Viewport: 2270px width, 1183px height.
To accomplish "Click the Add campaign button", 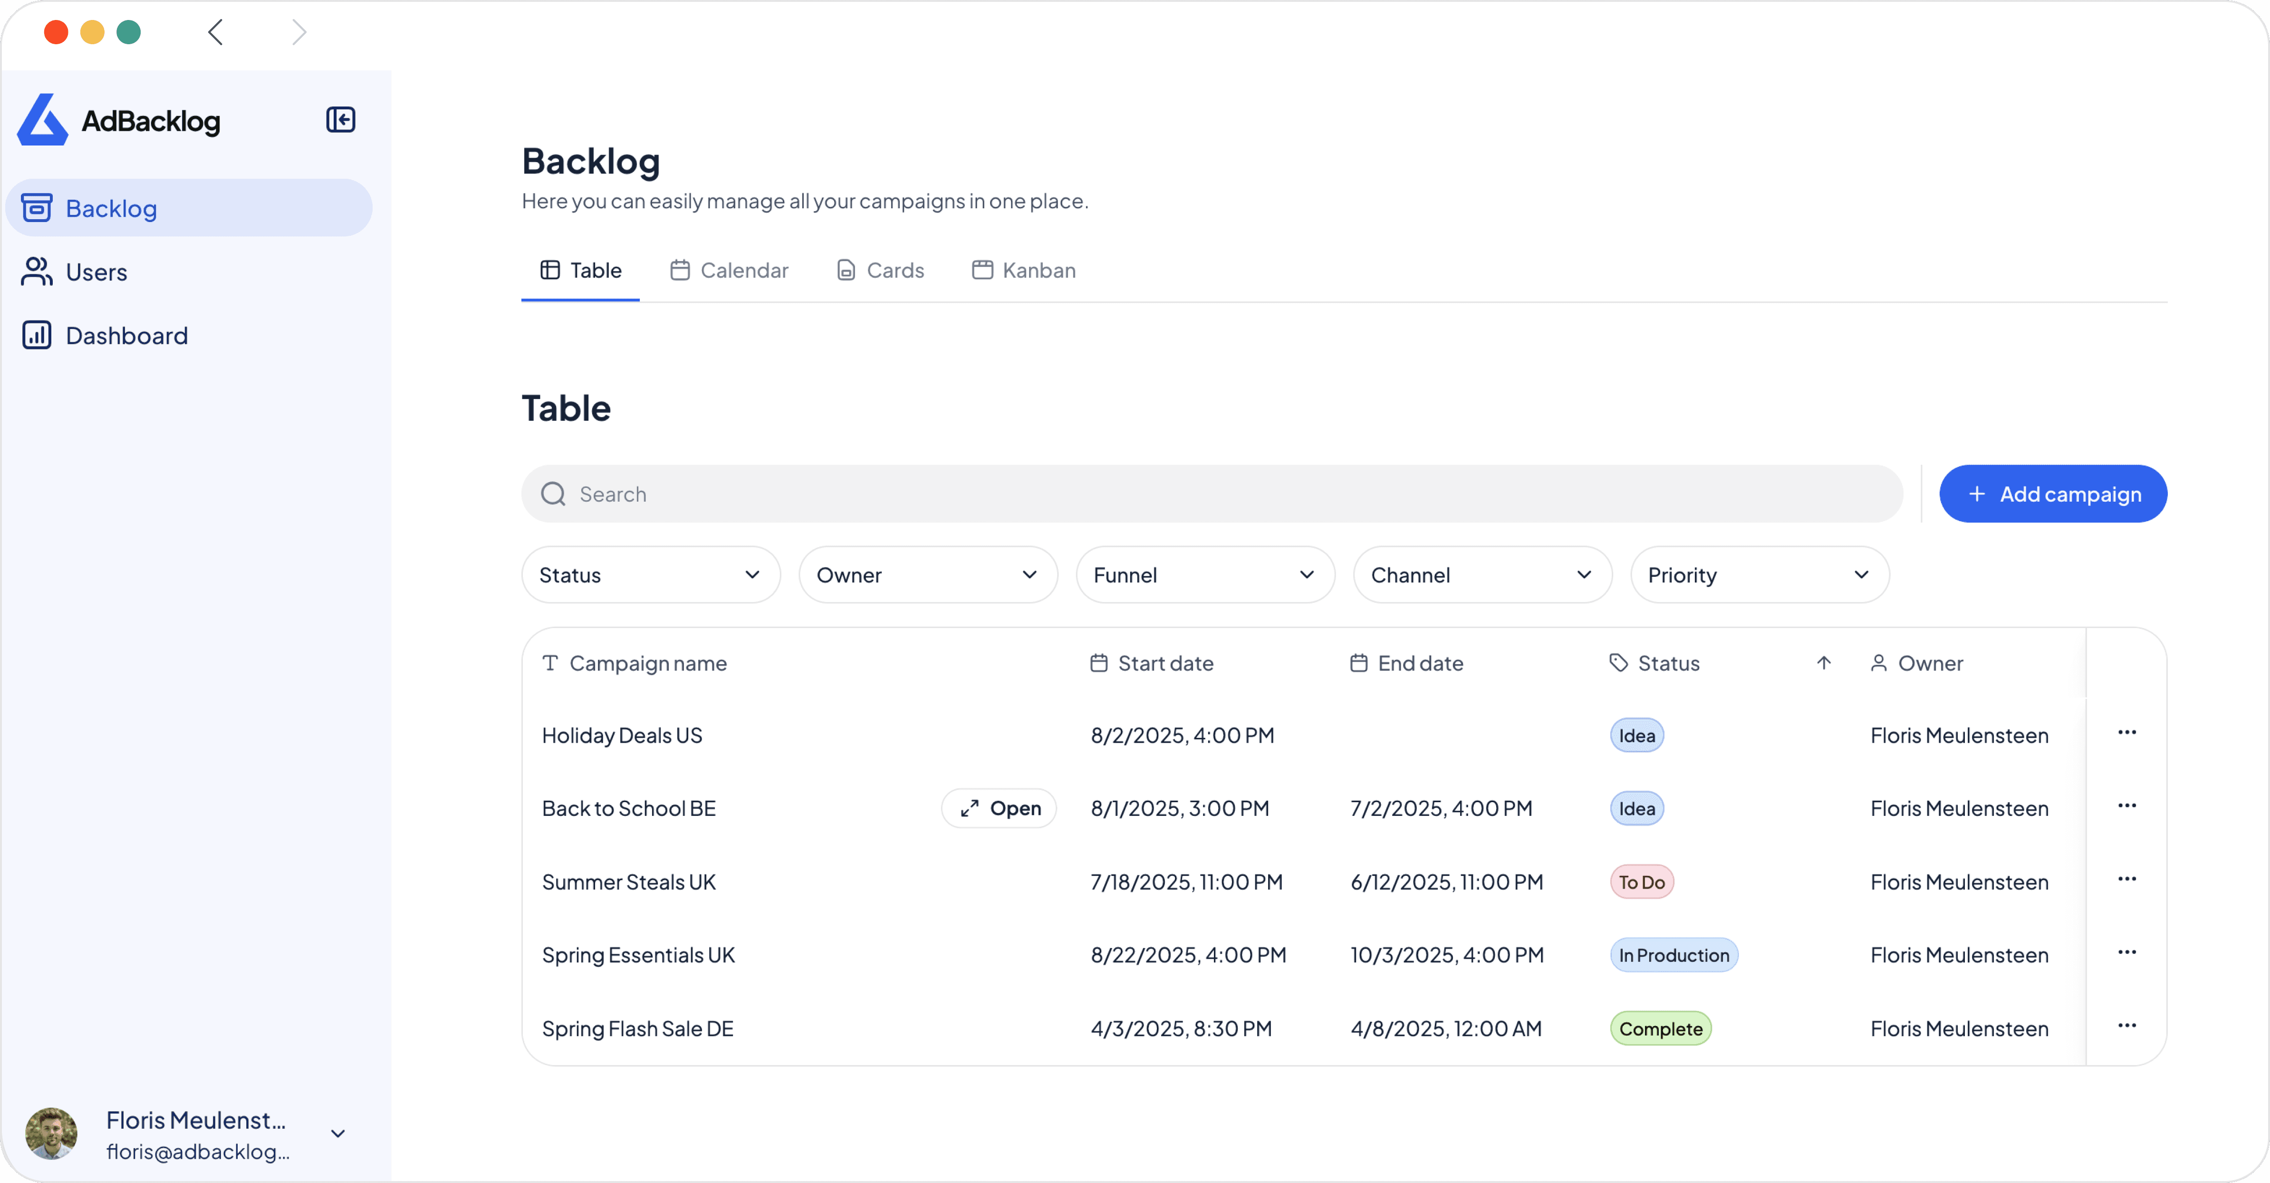I will [x=2052, y=495].
